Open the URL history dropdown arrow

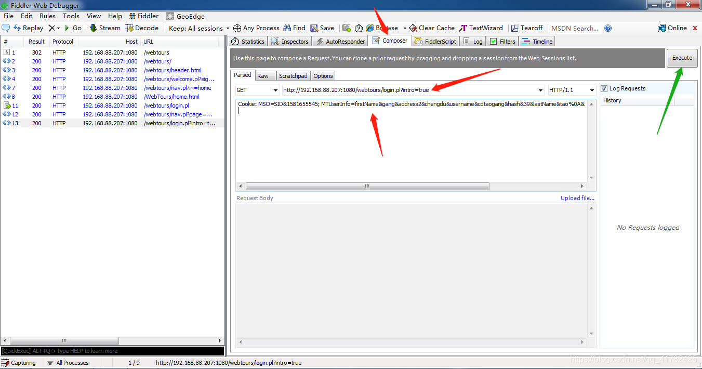click(541, 90)
